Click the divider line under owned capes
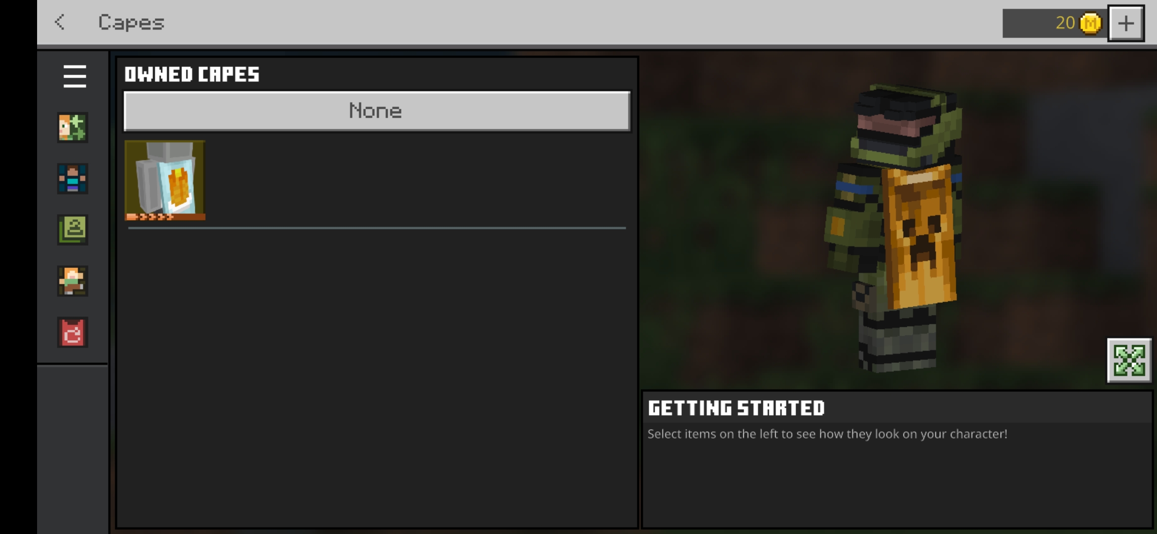The image size is (1157, 534). pos(377,228)
